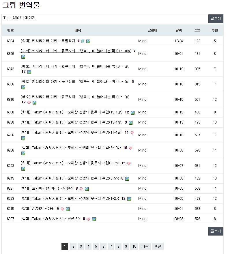Open author Mino on post 6298

(x=142, y=122)
